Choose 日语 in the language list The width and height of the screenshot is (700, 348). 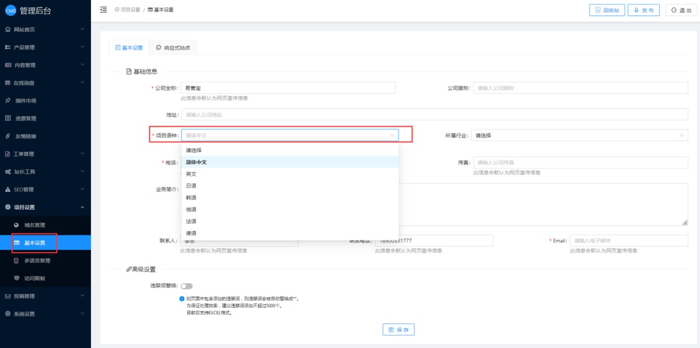(x=290, y=186)
